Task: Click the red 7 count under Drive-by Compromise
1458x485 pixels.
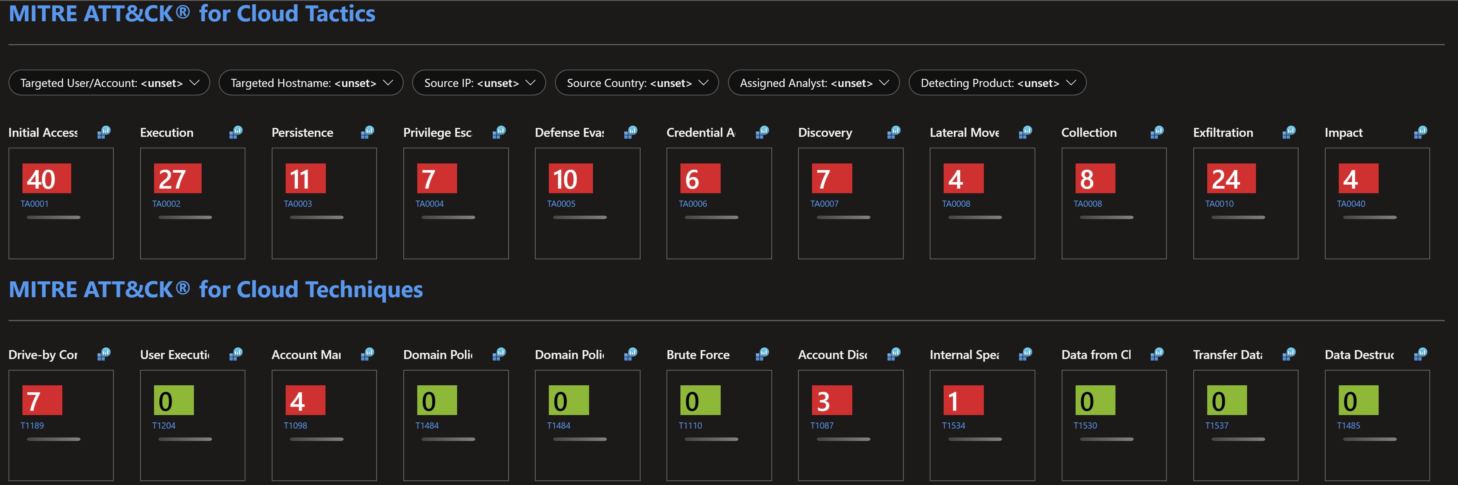Action: (x=42, y=400)
